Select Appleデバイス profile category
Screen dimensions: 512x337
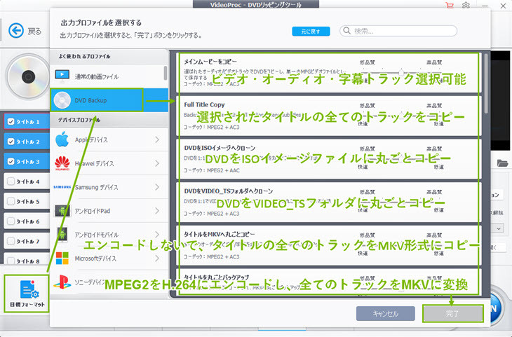[x=109, y=139]
